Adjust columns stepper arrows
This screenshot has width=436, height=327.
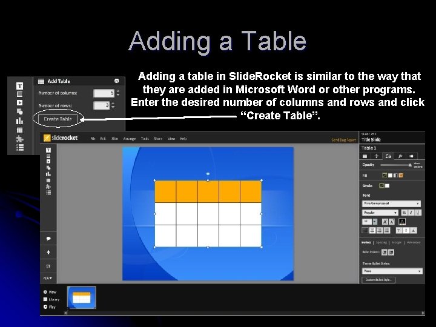[118, 93]
